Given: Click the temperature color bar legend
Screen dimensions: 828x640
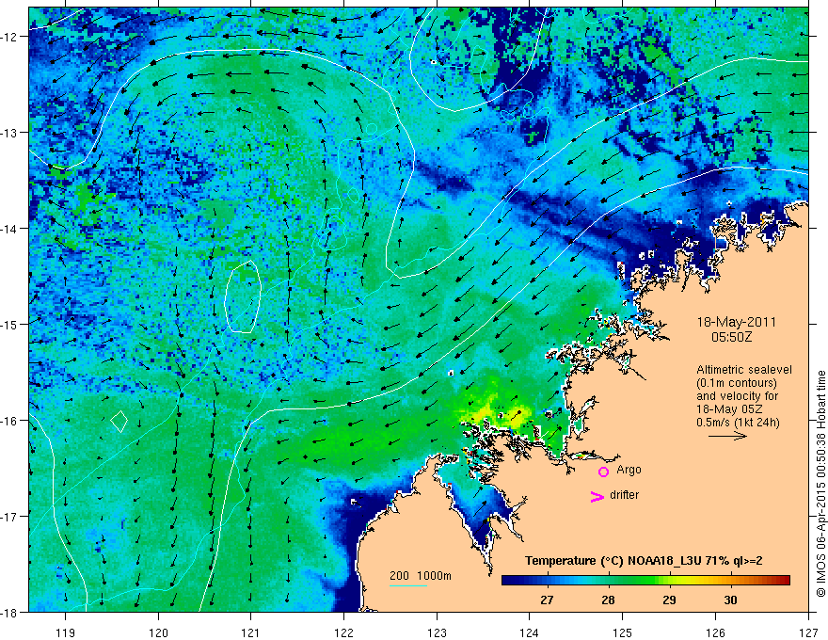Looking at the screenshot, I should tap(645, 581).
